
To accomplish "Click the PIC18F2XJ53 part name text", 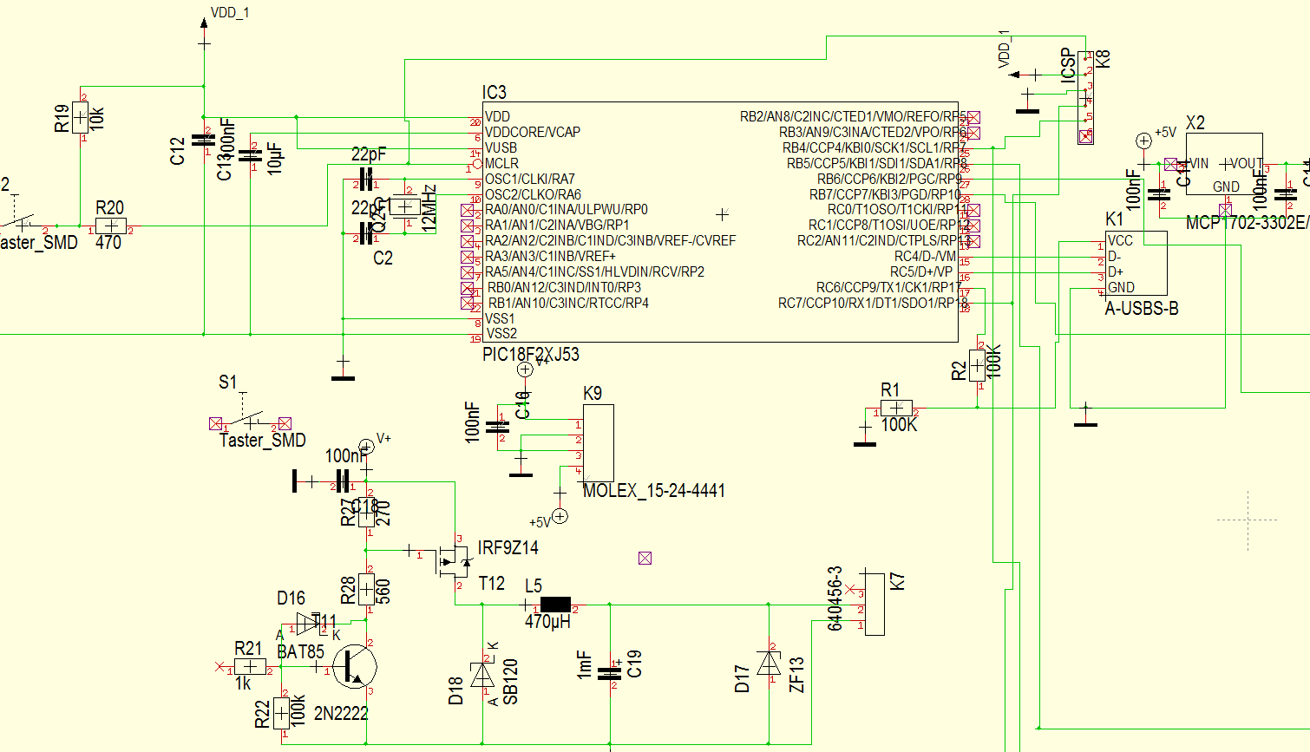I will click(x=531, y=354).
